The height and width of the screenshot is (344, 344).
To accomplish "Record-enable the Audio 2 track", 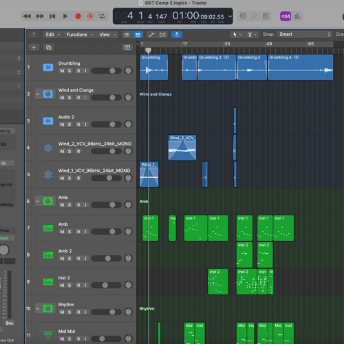I will point(78,125).
